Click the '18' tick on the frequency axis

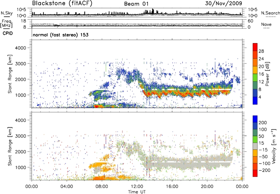[x=23, y=21]
